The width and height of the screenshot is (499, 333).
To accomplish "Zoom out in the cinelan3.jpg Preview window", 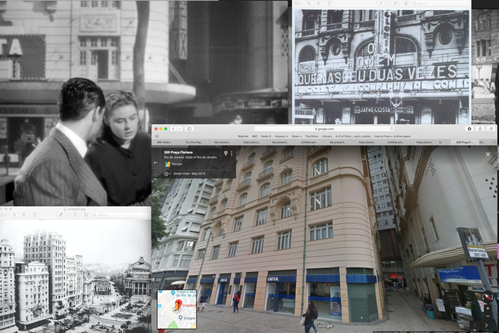I will coord(15,215).
